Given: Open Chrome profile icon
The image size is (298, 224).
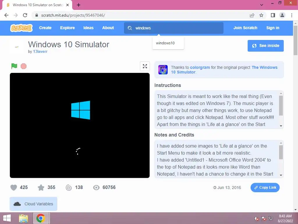Looking at the screenshot, I should tap(282, 15).
